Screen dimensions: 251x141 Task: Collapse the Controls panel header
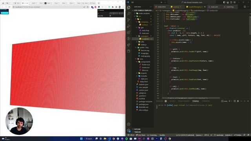111,10
